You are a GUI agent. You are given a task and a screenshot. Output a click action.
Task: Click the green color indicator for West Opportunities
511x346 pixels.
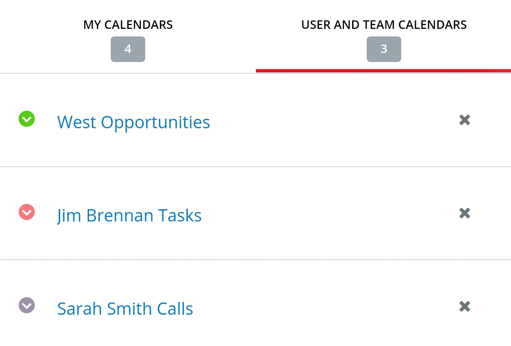click(x=26, y=119)
